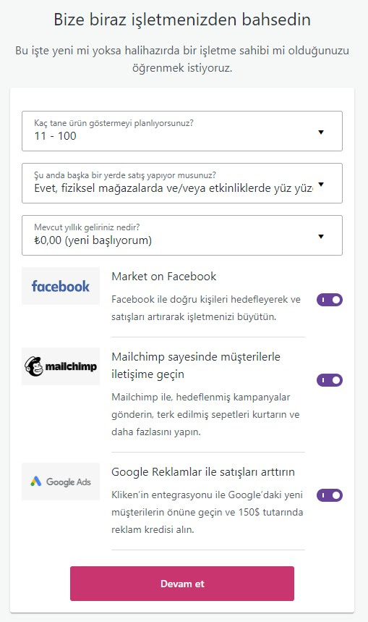Open the yearly revenue 'Mevcut yıllık geliriniz' dropdown
This screenshot has height=622, width=368.
point(182,235)
